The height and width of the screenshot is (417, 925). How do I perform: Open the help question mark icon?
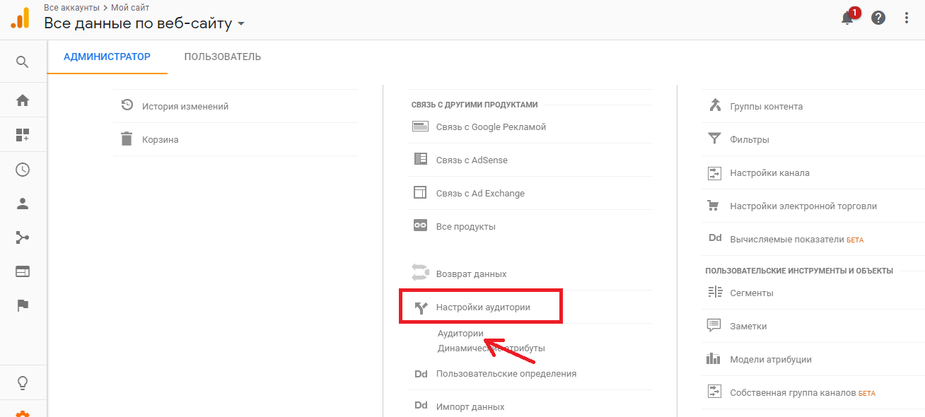[878, 18]
